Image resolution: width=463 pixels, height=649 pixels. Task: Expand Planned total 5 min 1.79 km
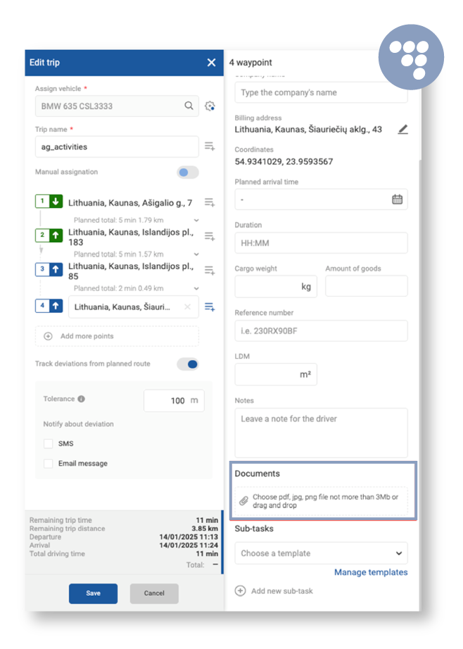click(x=196, y=220)
